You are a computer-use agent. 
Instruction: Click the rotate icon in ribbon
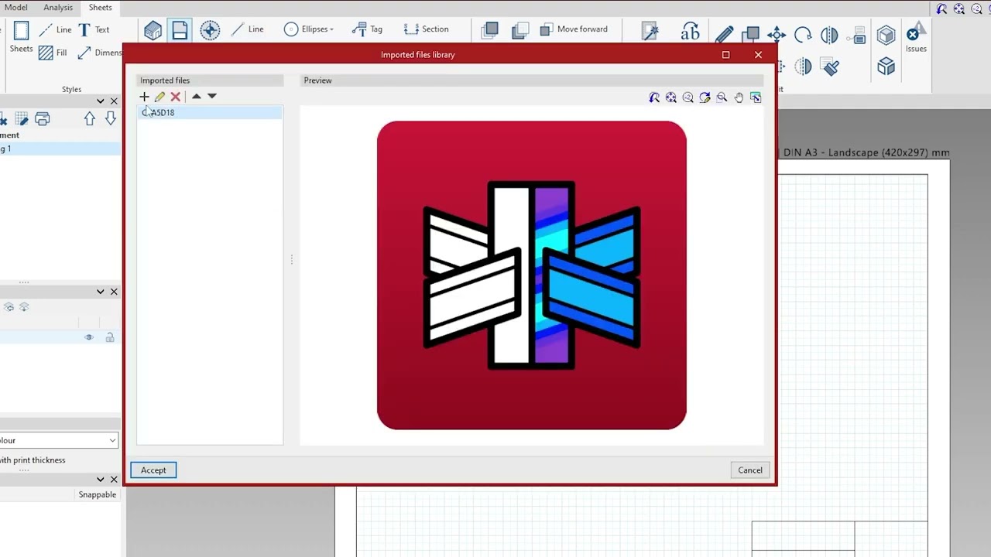pyautogui.click(x=803, y=35)
